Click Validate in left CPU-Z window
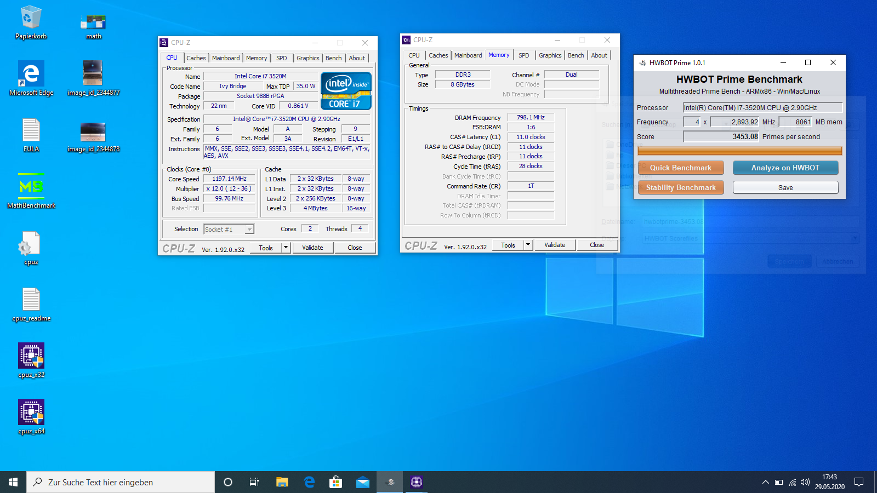This screenshot has width=877, height=493. [x=312, y=248]
